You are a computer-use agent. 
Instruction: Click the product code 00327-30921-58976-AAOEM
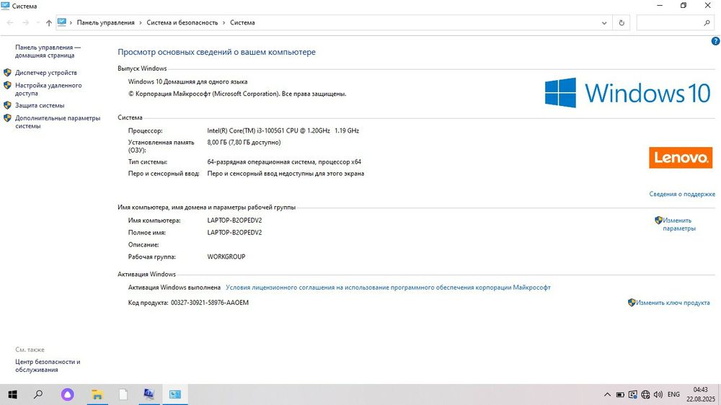tap(210, 303)
